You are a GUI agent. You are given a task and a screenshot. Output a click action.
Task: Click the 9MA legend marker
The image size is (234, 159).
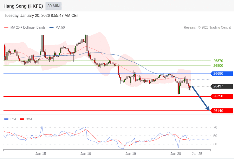point(22,119)
